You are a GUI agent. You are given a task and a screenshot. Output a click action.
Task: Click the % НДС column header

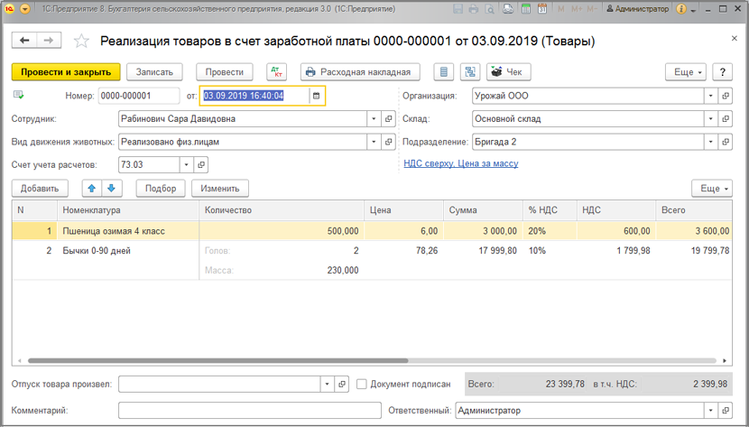(550, 210)
